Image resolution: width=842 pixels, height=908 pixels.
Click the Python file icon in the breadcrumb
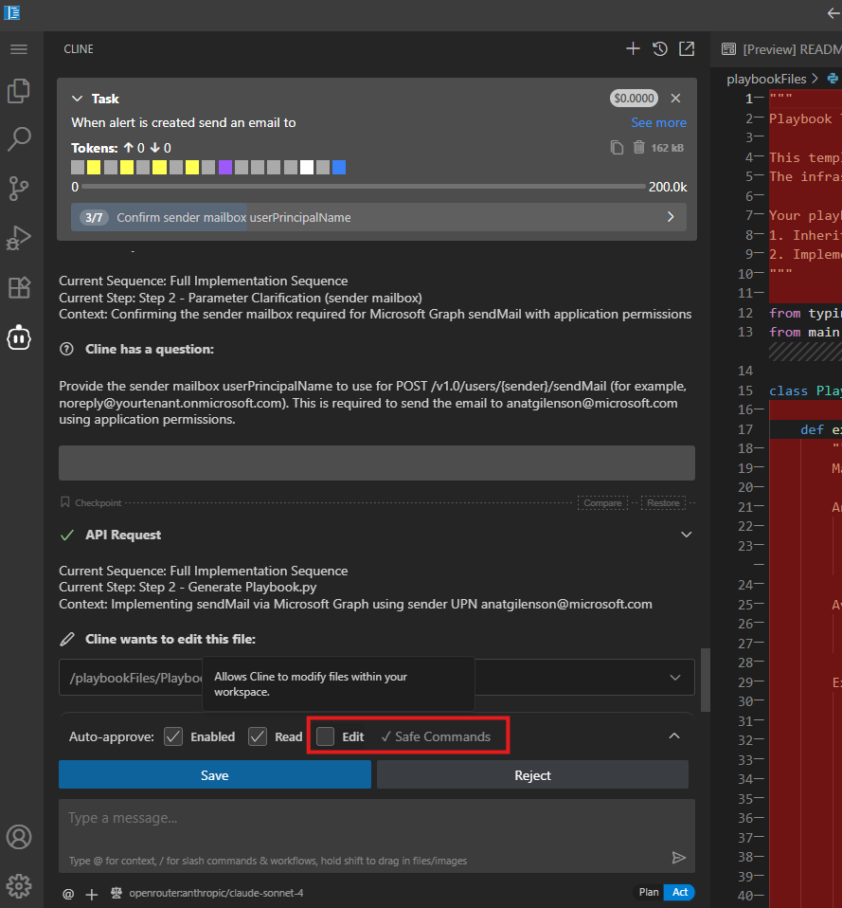point(833,78)
